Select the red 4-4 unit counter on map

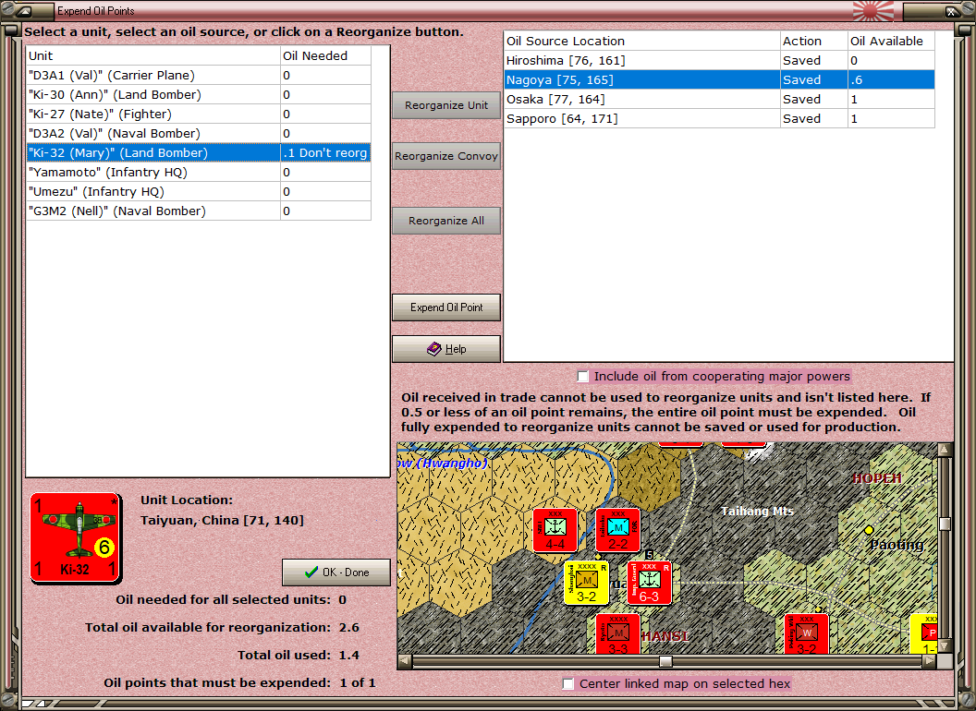coord(555,530)
